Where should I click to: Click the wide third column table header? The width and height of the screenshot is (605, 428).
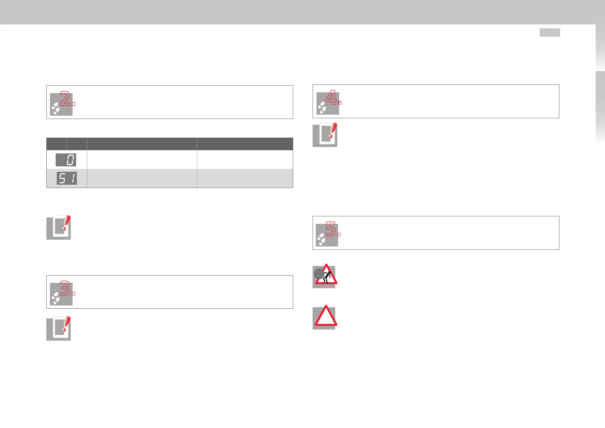(142, 144)
